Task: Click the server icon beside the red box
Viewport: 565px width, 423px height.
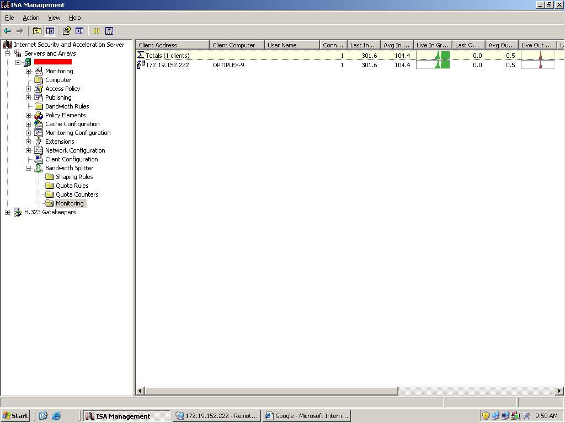Action: (x=28, y=62)
